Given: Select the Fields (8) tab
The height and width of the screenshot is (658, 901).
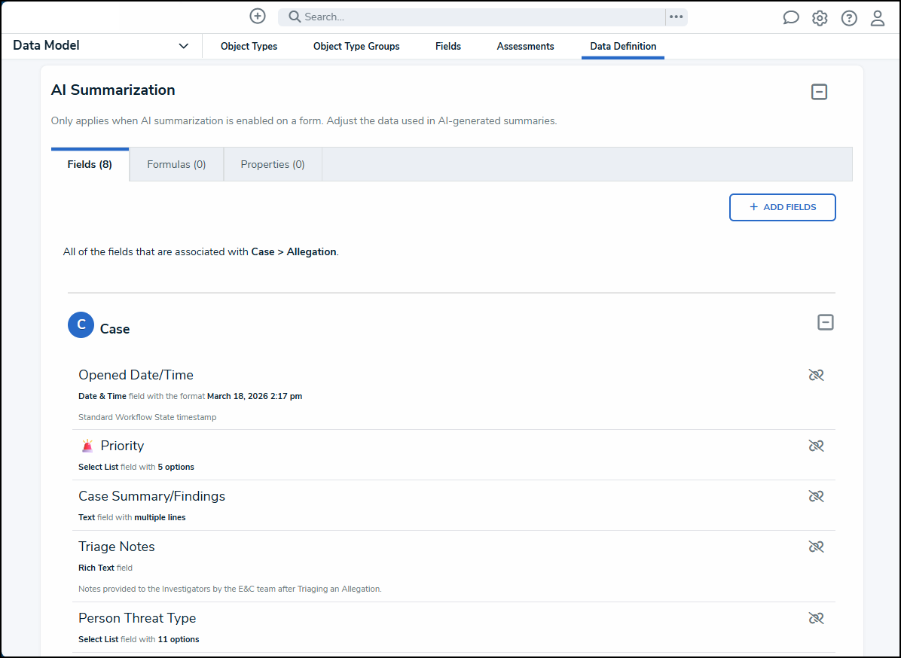Looking at the screenshot, I should click(90, 164).
